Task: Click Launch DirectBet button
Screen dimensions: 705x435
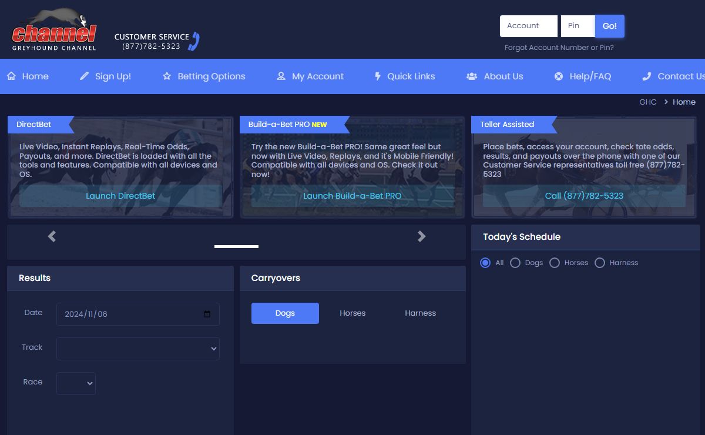Action: 120,196
